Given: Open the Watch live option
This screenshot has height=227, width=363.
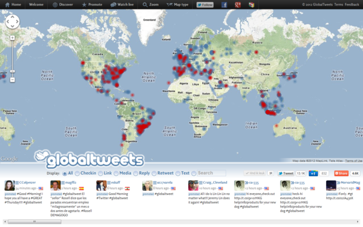Looking at the screenshot, I should (x=122, y=4).
